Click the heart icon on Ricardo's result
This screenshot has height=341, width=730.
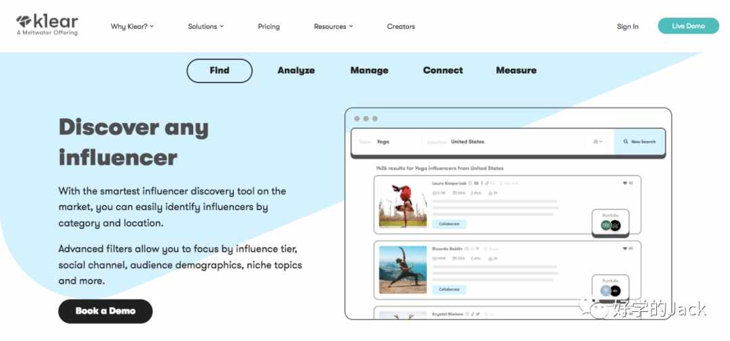point(625,249)
